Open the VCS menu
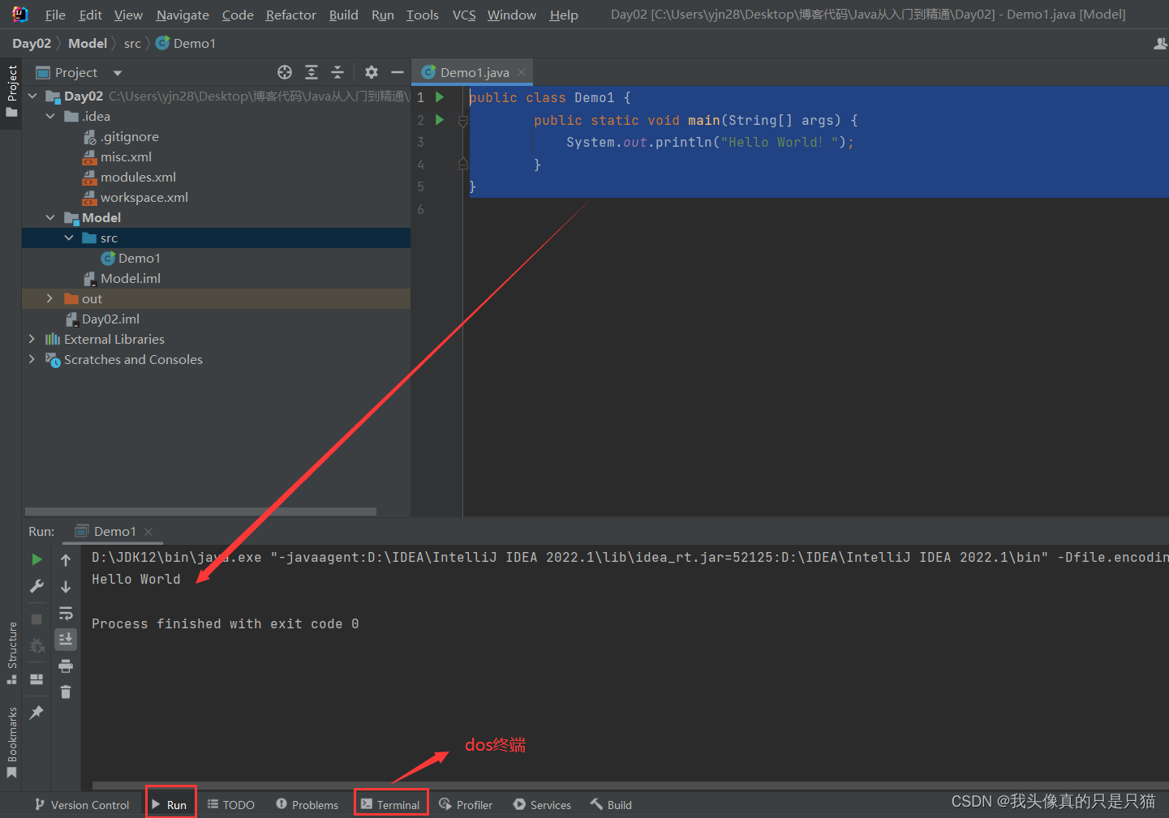1169x818 pixels. 464,15
